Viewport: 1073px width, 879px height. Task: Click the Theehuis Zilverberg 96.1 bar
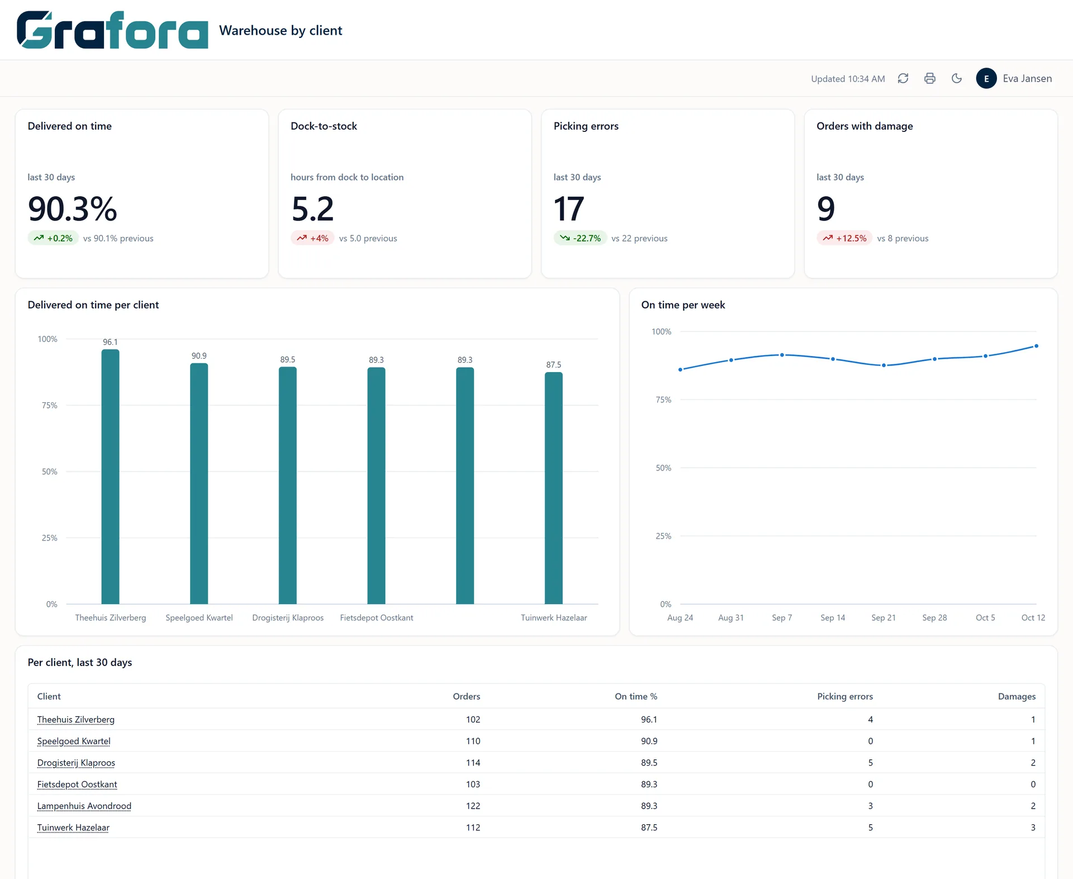(110, 477)
